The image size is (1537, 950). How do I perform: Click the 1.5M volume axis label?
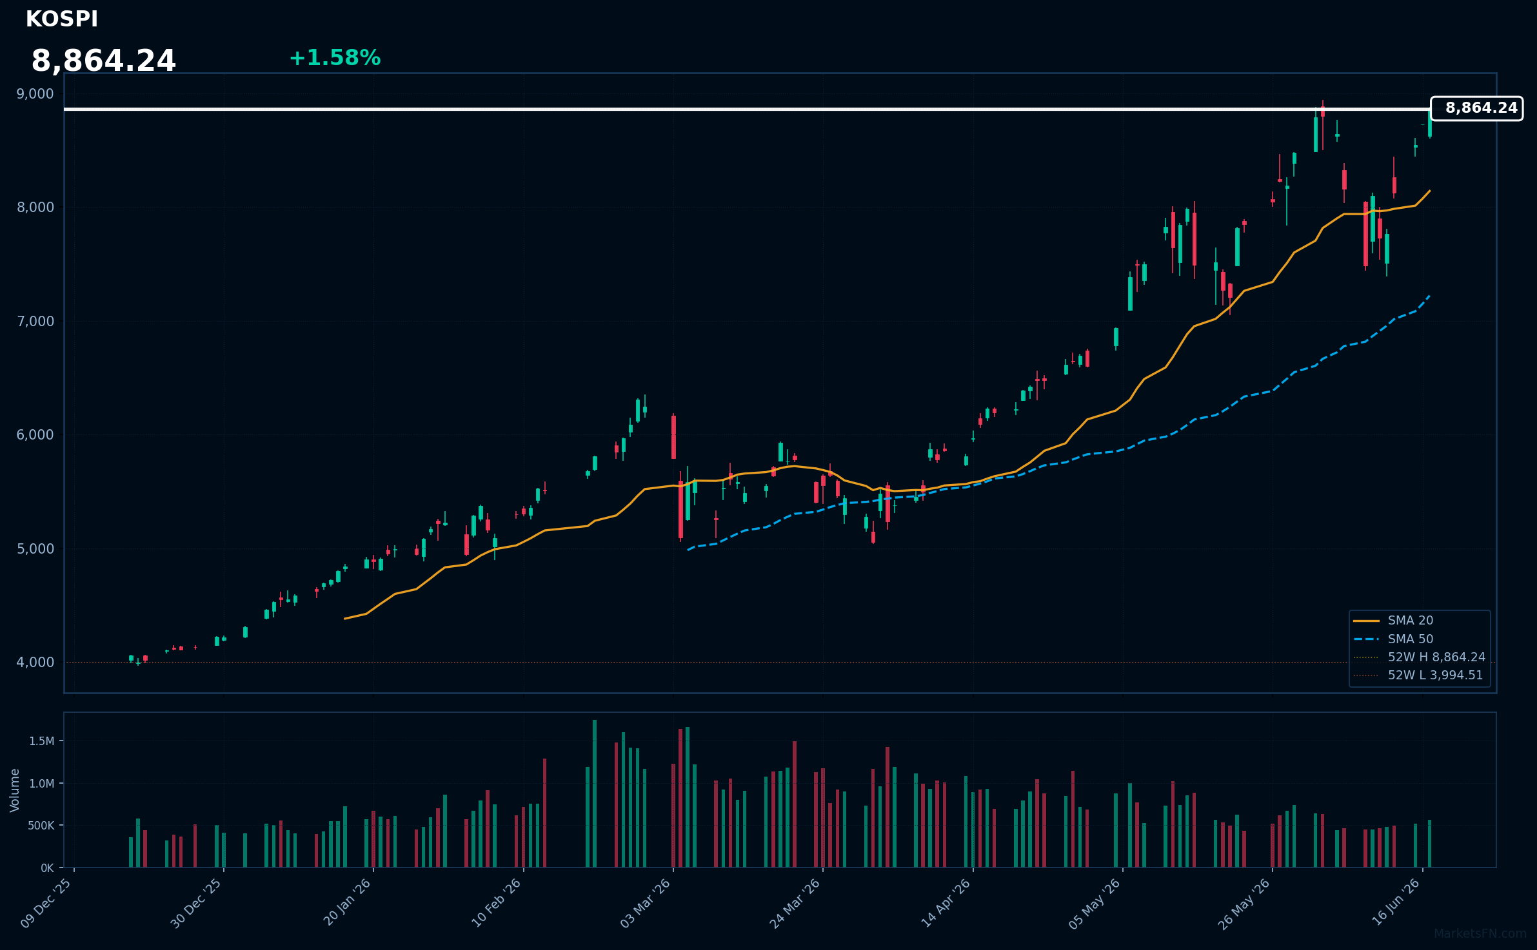42,741
